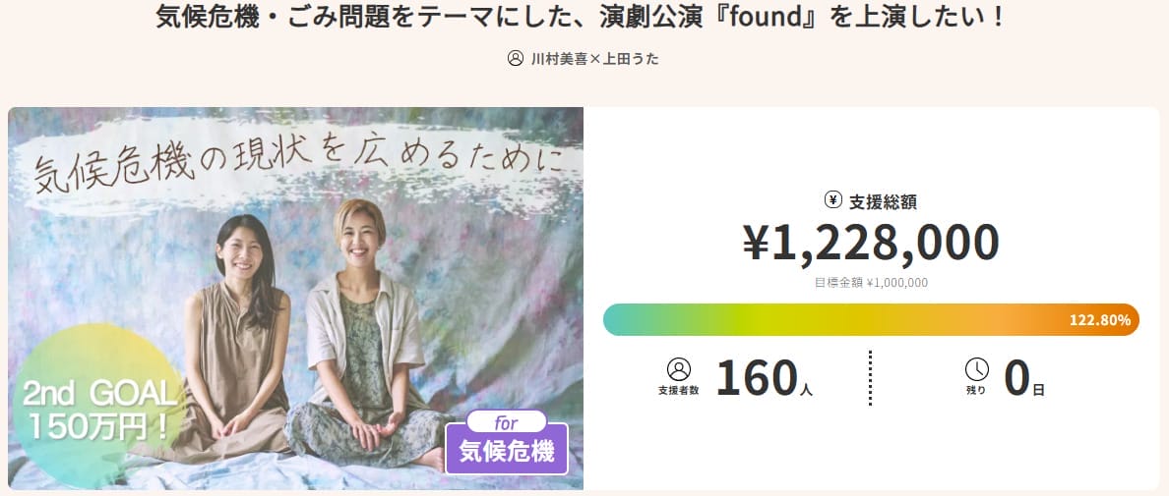Click the small 'for' pill label
This screenshot has width=1169, height=496.
point(506,421)
